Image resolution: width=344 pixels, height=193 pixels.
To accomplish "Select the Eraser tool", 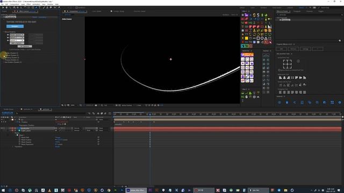I will [51, 8].
